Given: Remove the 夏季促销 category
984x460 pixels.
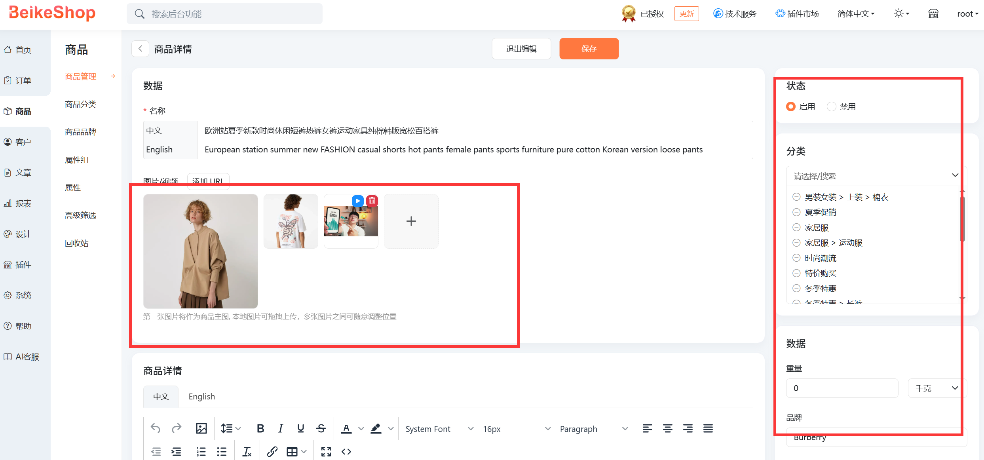Looking at the screenshot, I should (796, 212).
